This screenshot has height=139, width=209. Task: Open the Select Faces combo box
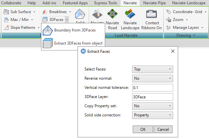click(x=152, y=69)
